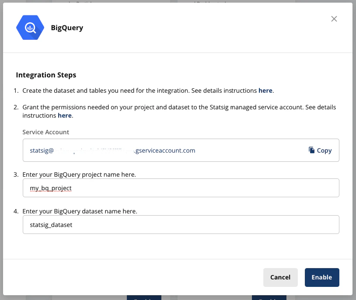Close the BigQuery dialog with the X

pyautogui.click(x=334, y=19)
